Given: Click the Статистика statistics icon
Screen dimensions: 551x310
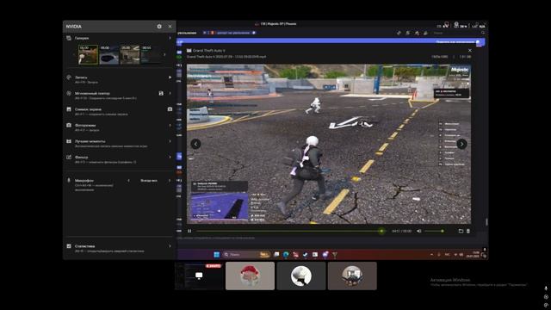Looking at the screenshot, I should (x=69, y=246).
